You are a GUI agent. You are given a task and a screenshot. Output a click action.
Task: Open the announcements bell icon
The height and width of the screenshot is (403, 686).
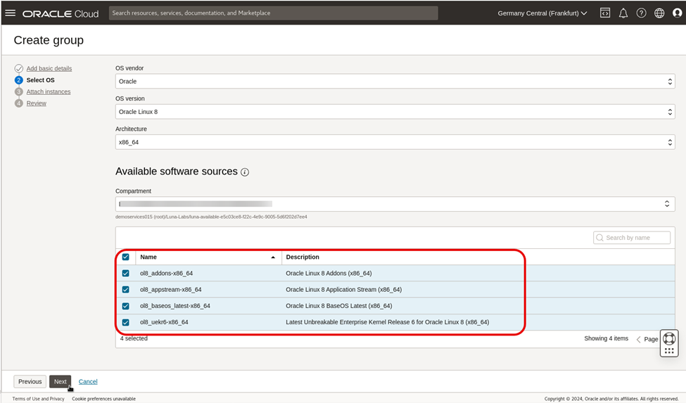click(623, 13)
